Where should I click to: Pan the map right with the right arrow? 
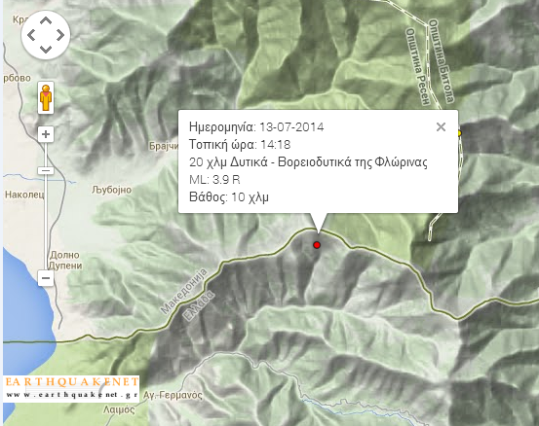(60, 35)
